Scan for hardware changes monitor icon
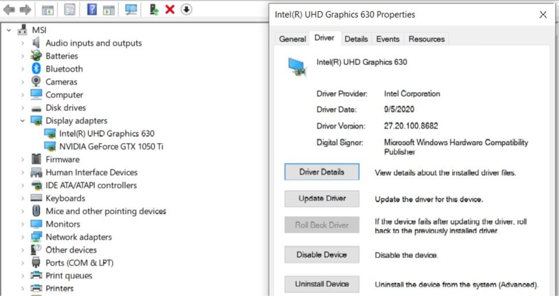Image resolution: width=559 pixels, height=296 pixels. tap(131, 9)
